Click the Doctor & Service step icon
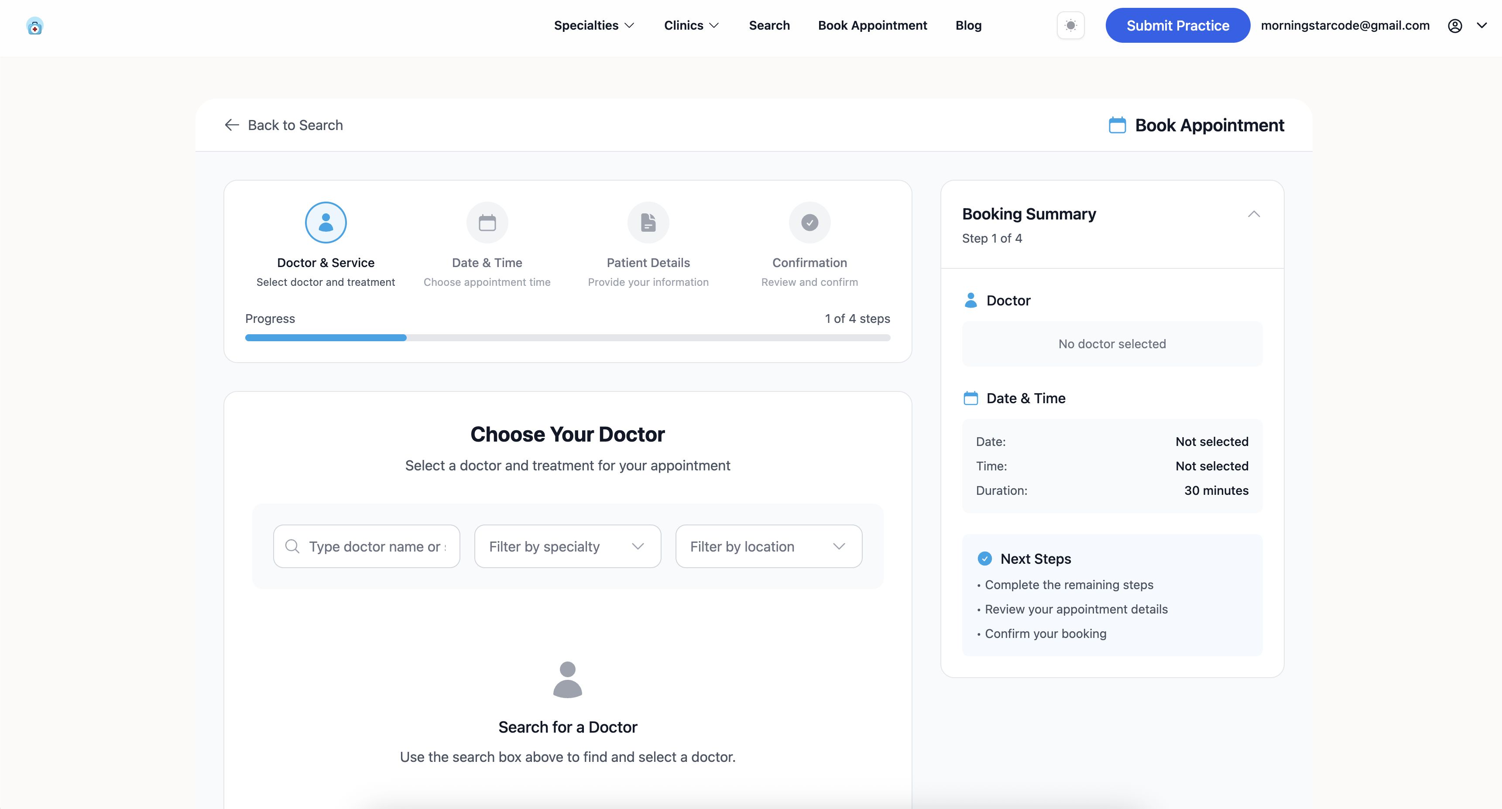The height and width of the screenshot is (809, 1502). [326, 223]
